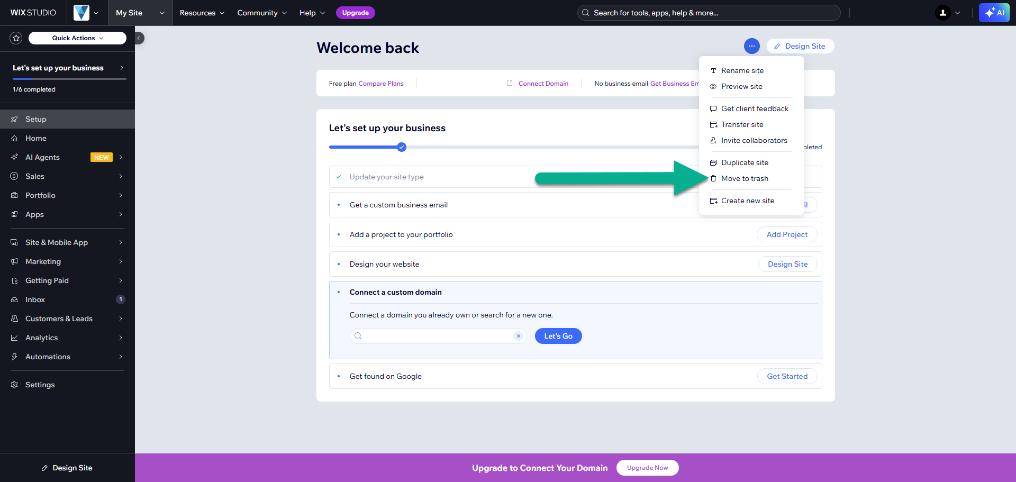Focus the top search bar

709,13
